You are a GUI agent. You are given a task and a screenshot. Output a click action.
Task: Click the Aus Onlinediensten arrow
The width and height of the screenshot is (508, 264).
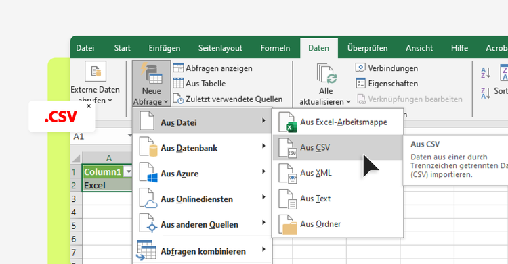pyautogui.click(x=263, y=197)
